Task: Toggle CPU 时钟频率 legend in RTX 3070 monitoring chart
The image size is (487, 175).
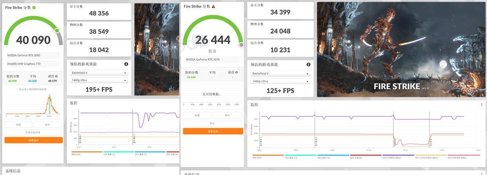Action: [x=398, y=157]
